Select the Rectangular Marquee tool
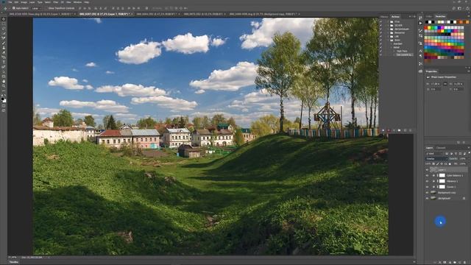Image resolution: width=471 pixels, height=265 pixels. (x=3, y=24)
